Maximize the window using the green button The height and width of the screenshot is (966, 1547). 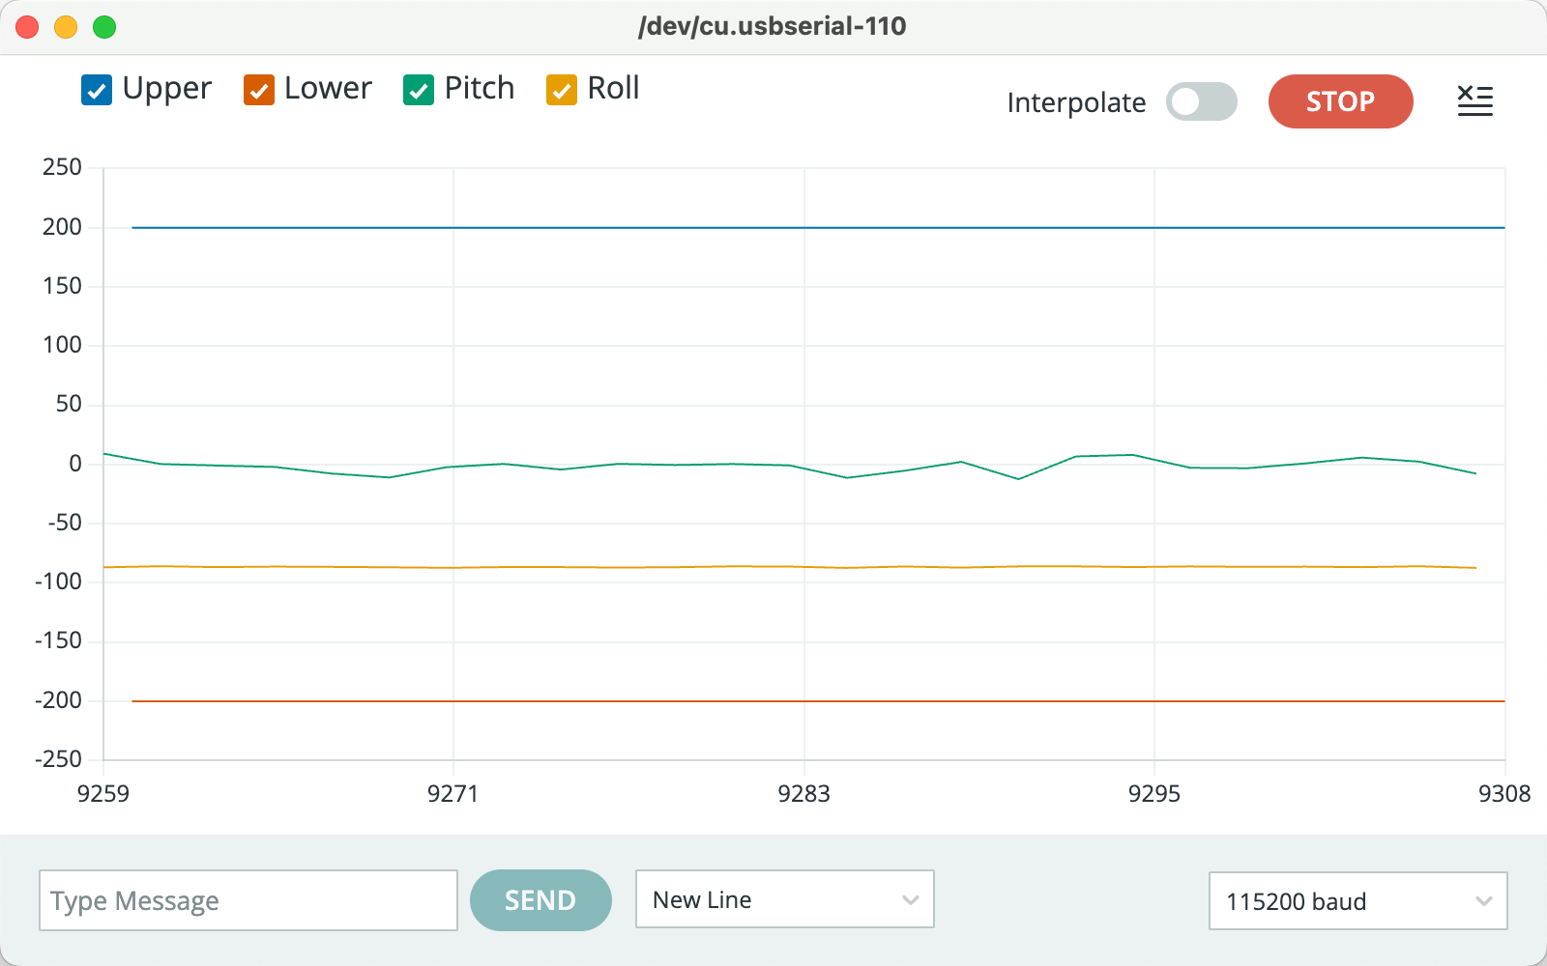(x=104, y=27)
